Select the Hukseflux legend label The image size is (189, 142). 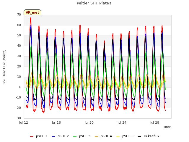[151, 136]
